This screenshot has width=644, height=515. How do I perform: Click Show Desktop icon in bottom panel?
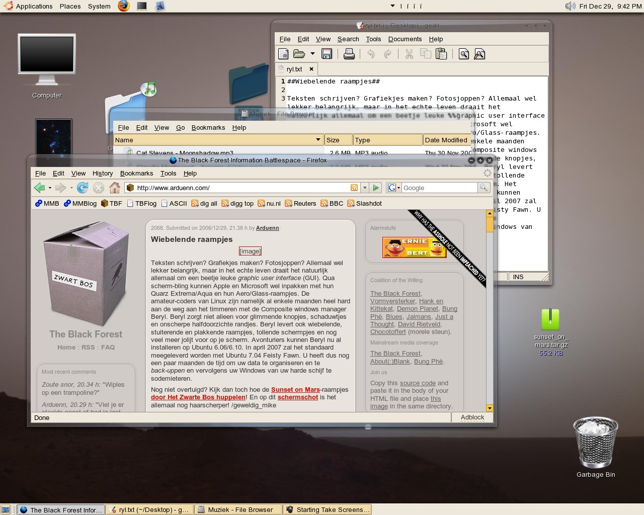point(6,509)
